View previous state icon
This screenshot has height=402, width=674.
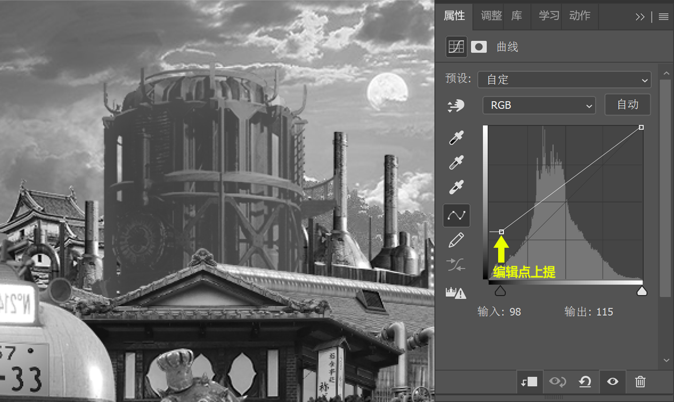coord(558,382)
